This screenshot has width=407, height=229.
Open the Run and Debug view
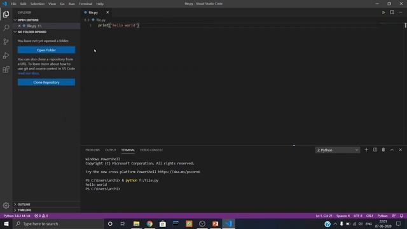pyautogui.click(x=6, y=55)
